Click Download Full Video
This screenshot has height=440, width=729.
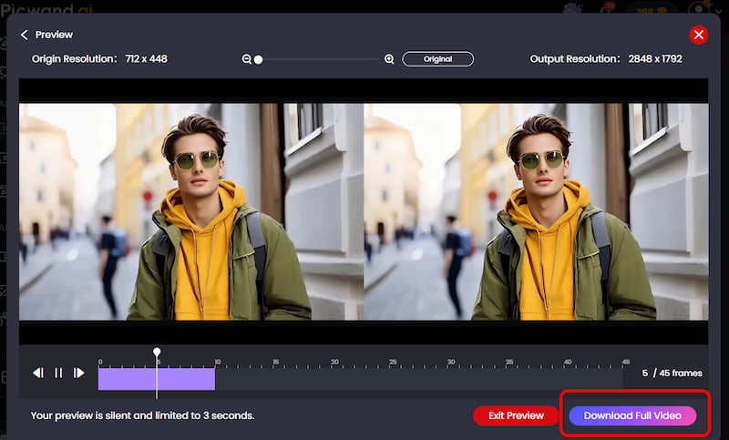coord(632,415)
